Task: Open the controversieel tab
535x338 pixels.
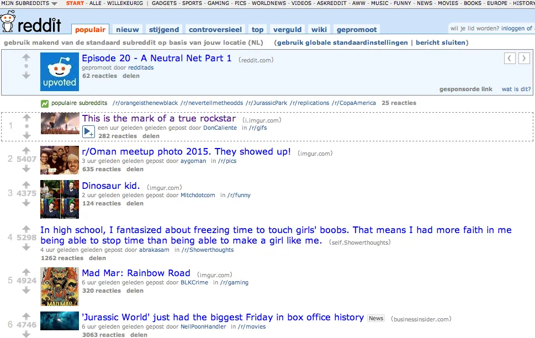Action: pyautogui.click(x=215, y=30)
